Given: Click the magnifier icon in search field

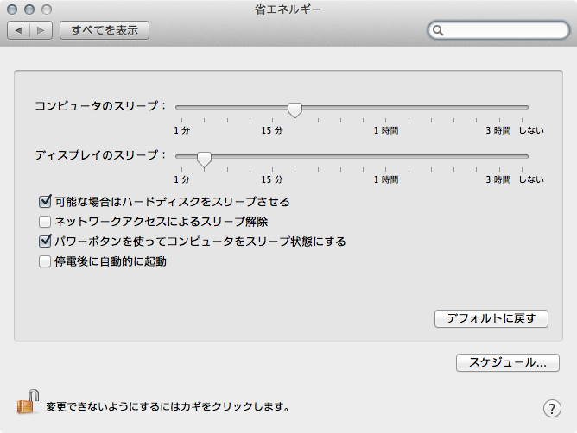Looking at the screenshot, I should point(438,30).
